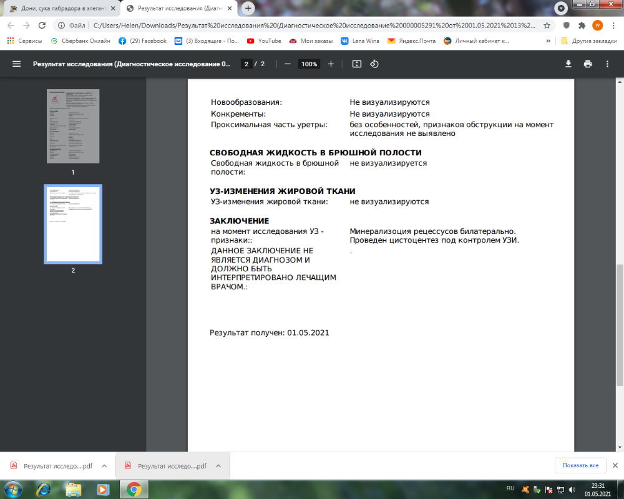This screenshot has width=624, height=499.
Task: Rotate the PDF page
Action: (x=375, y=64)
